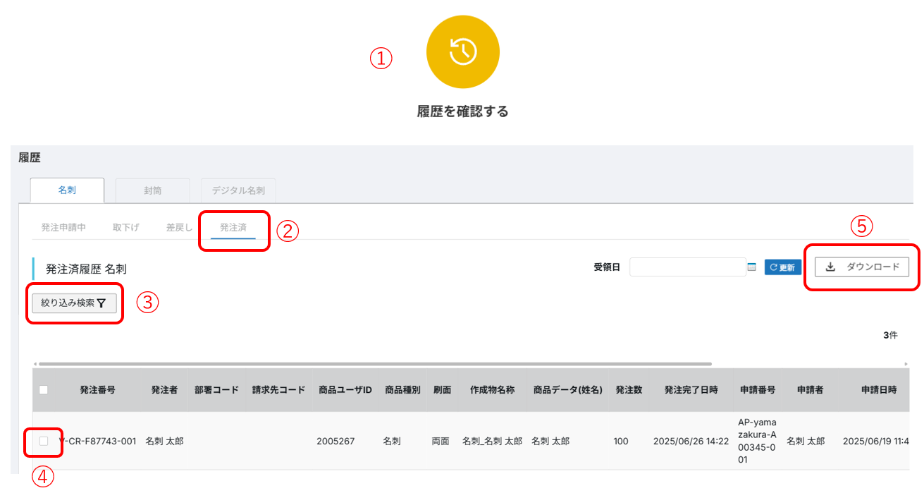The width and height of the screenshot is (924, 493).
Task: Select the 名刺 tab
Action: pos(67,190)
